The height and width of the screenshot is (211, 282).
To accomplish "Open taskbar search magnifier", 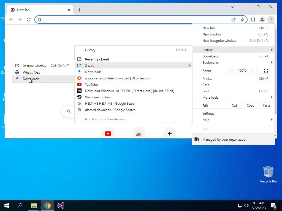I will pyautogui.click(x=20, y=206).
